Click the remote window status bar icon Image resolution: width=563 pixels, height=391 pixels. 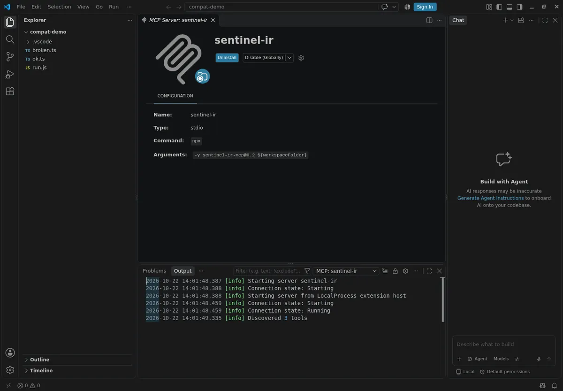pyautogui.click(x=8, y=385)
